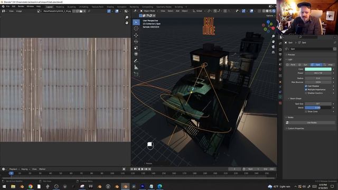This screenshot has width=338, height=190.
Task: Click the play animation button
Action: (142, 169)
